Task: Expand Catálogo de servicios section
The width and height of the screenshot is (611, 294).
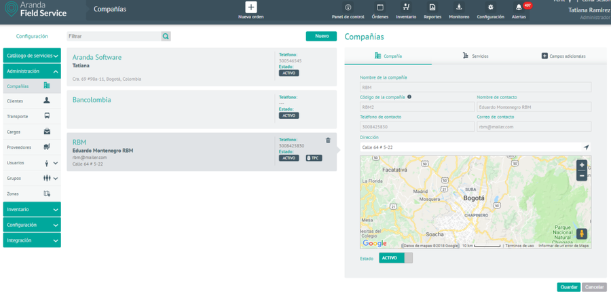Action: point(32,56)
